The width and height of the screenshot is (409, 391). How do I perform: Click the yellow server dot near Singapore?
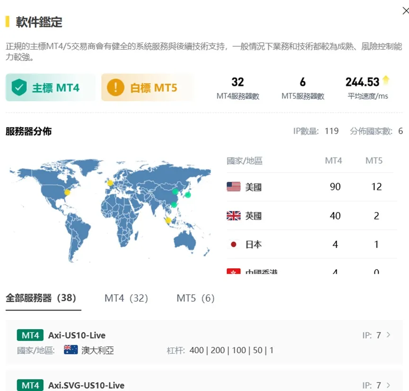pos(168,221)
